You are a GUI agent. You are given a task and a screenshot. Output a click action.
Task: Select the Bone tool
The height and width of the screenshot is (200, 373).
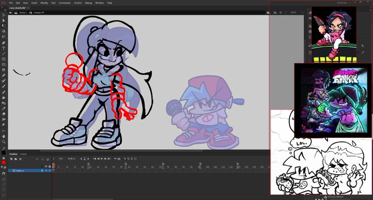click(x=4, y=92)
